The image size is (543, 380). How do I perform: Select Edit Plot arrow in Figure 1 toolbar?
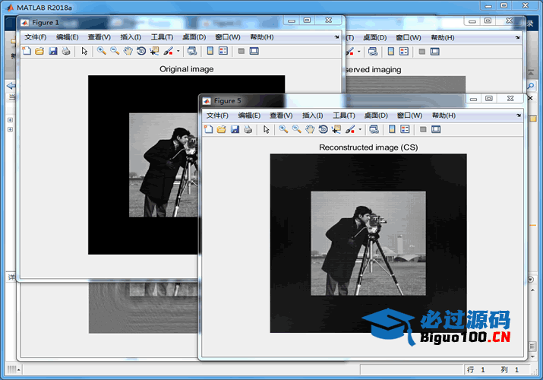tap(84, 51)
